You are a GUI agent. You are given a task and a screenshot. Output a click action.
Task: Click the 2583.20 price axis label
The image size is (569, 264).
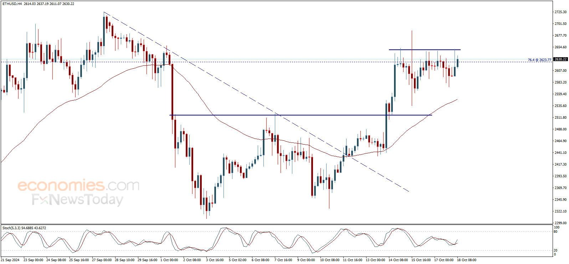pos(560,82)
